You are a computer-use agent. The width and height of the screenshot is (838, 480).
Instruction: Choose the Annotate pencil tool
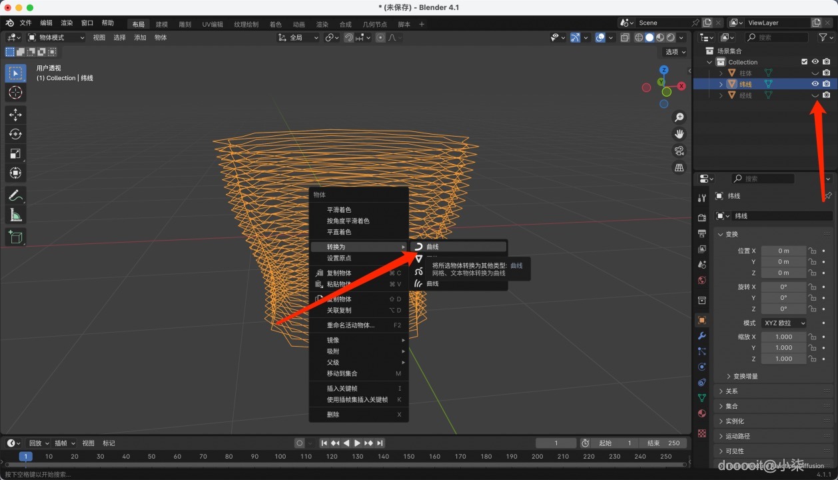click(16, 195)
